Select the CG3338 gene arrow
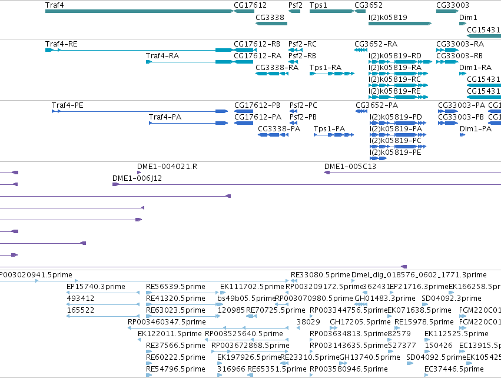The height and width of the screenshot is (378, 501). click(x=271, y=24)
